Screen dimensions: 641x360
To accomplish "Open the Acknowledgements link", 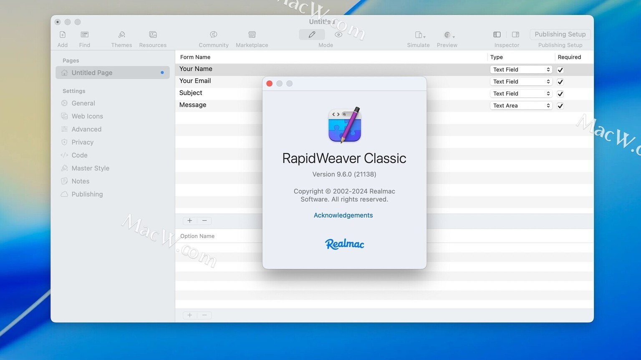I will (x=343, y=215).
